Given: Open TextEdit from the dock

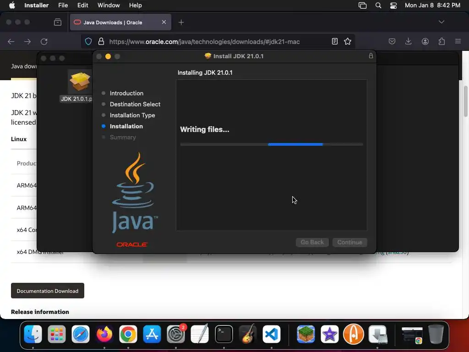Looking at the screenshot, I should tap(200, 334).
